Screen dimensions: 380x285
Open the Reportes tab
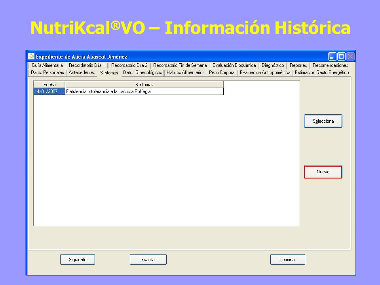click(x=298, y=65)
